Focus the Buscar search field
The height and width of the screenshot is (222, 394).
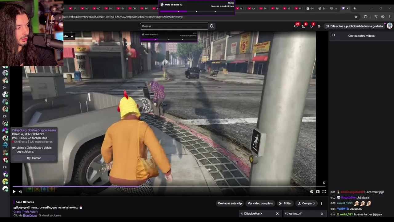click(x=174, y=26)
